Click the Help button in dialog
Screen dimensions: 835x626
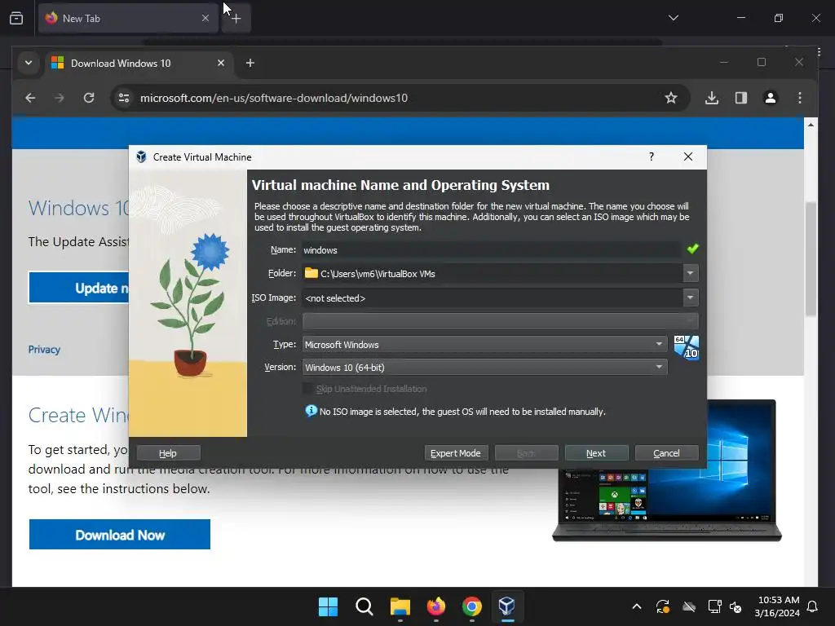tap(168, 453)
